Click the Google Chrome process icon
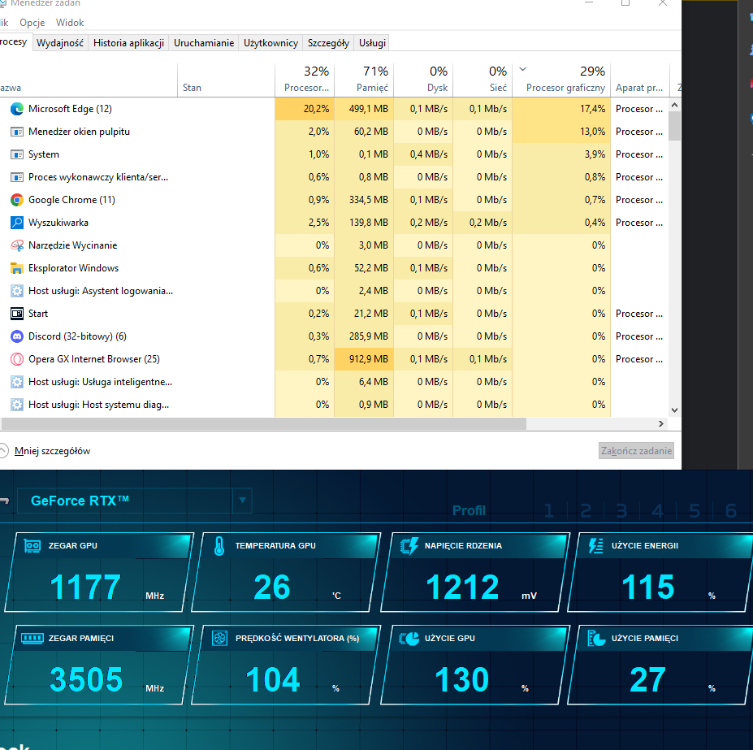Screen dimensions: 753x750 tap(17, 200)
